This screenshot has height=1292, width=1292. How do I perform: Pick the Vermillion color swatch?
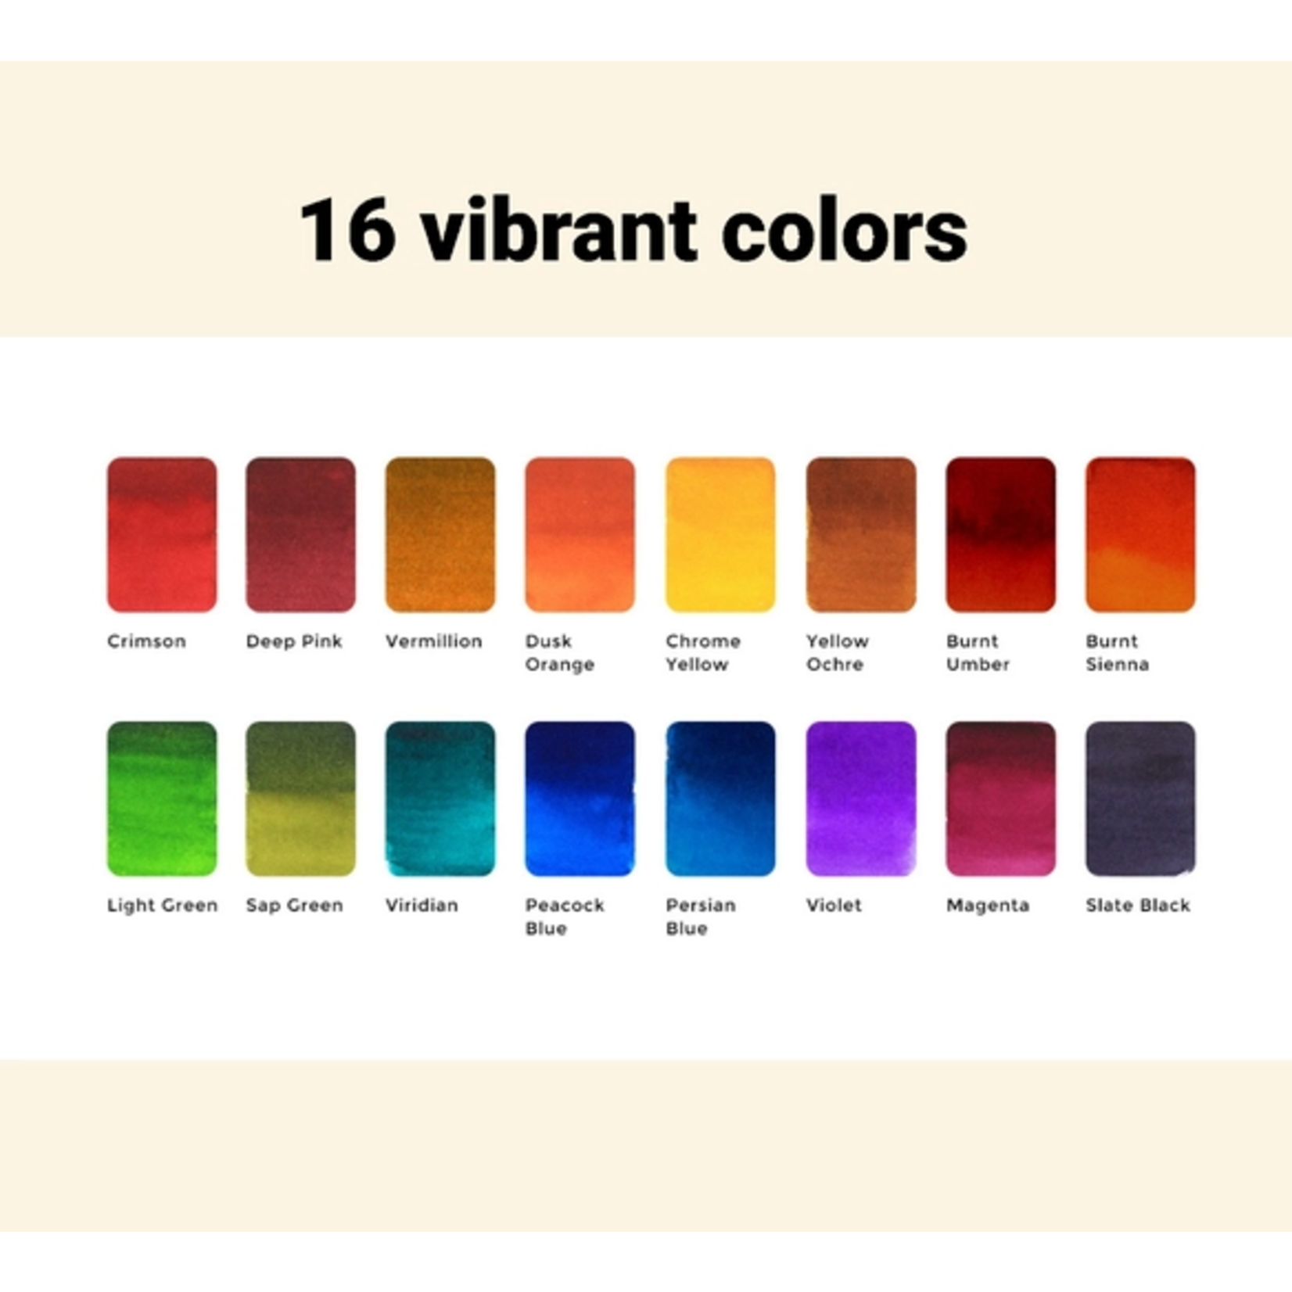click(x=440, y=534)
